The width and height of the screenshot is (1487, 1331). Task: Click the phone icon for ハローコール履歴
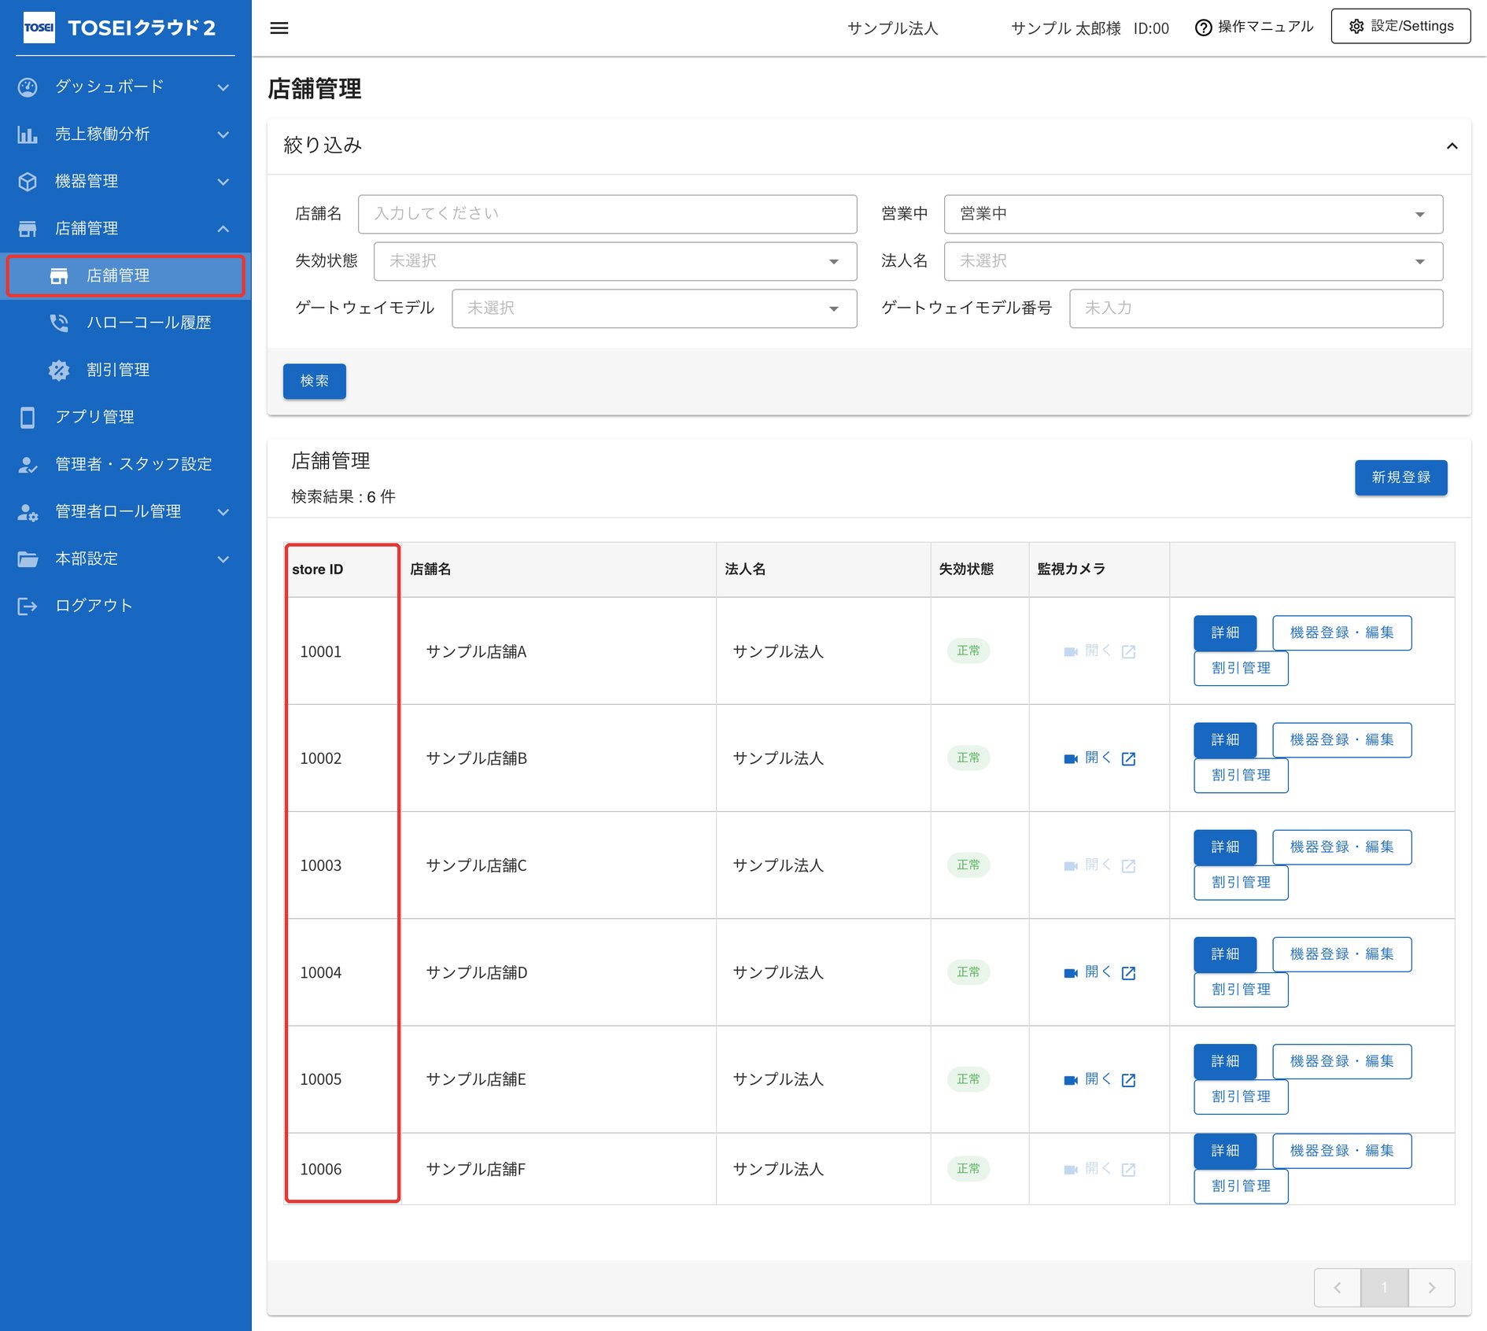click(59, 323)
